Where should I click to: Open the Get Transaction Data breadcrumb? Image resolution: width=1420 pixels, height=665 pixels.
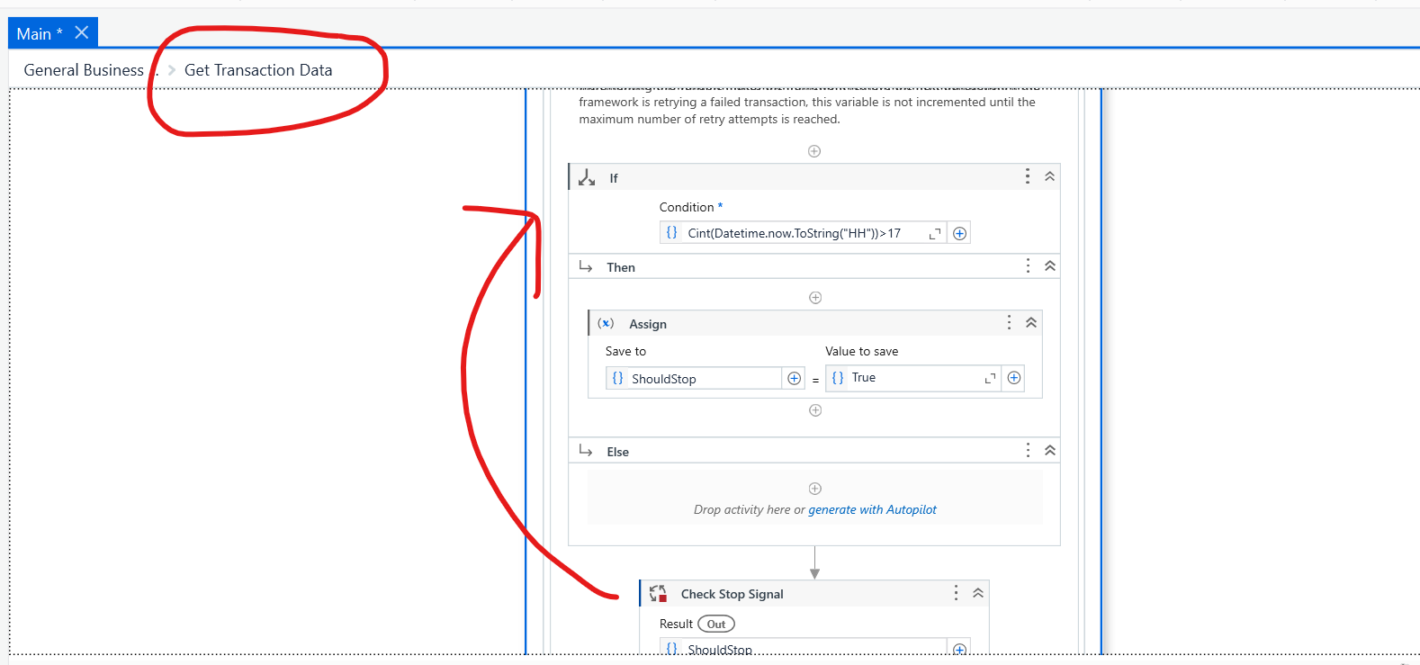click(x=258, y=70)
